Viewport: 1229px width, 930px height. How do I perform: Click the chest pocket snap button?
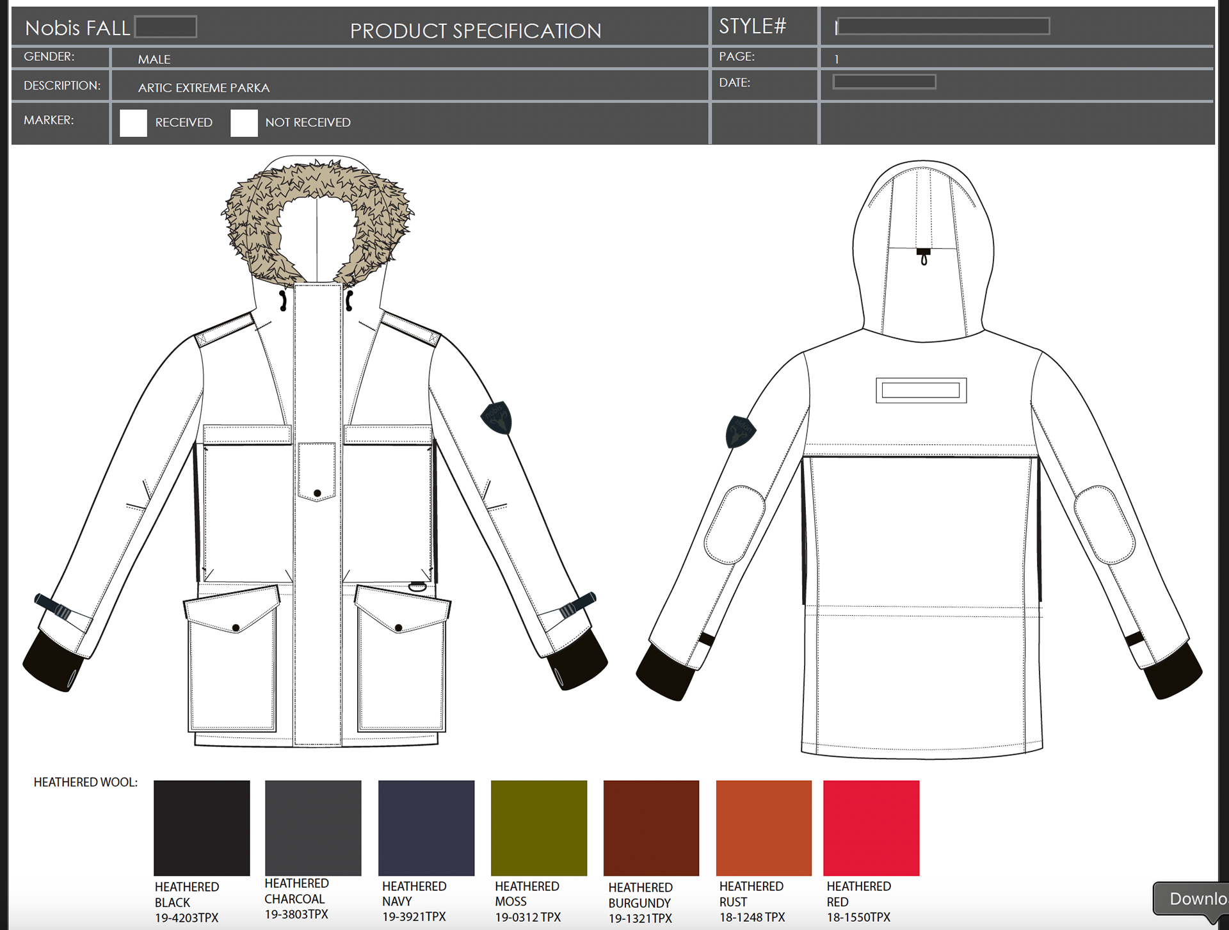pos(317,493)
